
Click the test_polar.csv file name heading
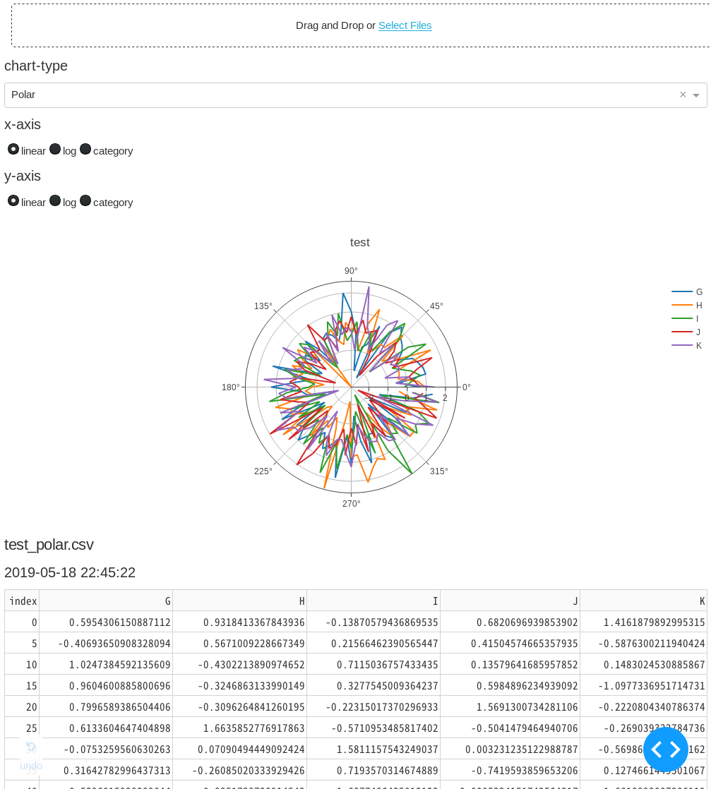coord(49,544)
